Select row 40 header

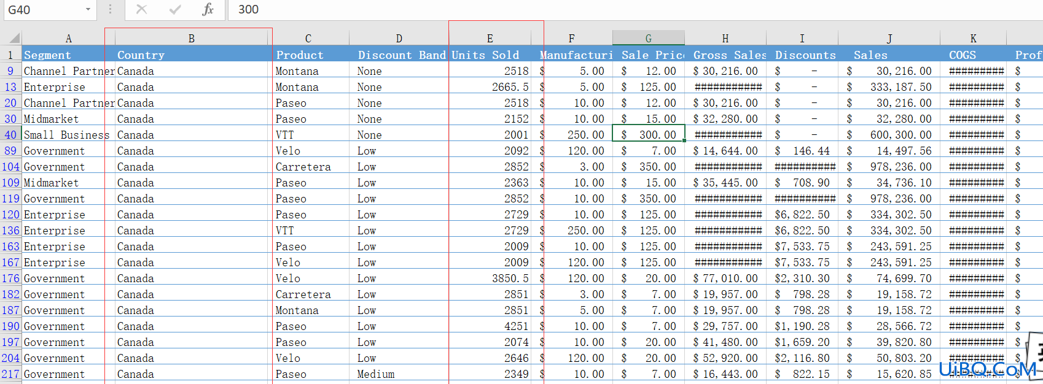pyautogui.click(x=11, y=134)
